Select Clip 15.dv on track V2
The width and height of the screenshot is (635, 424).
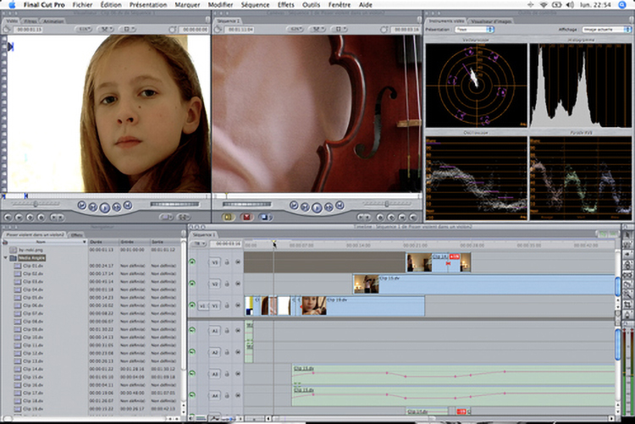click(x=484, y=284)
